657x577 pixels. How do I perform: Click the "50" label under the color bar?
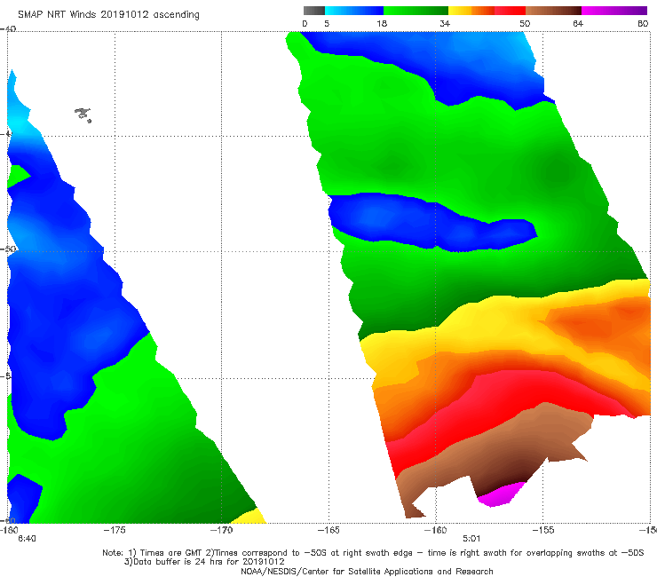point(525,23)
